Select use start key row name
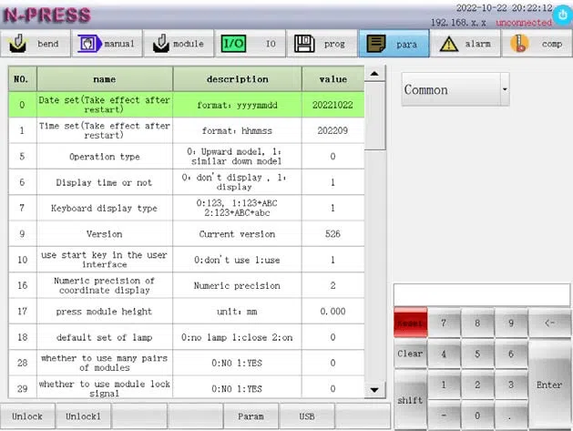The width and height of the screenshot is (573, 431). coord(105,260)
